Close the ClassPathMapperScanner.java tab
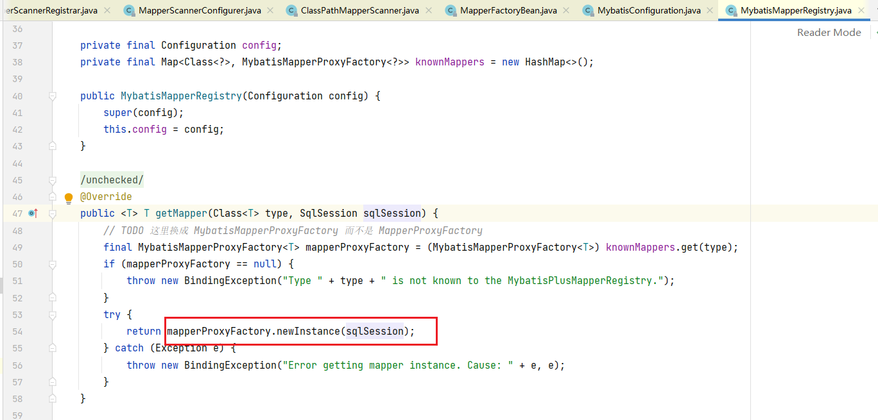 [429, 10]
